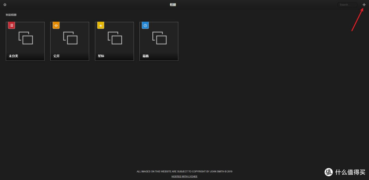This screenshot has width=369, height=180.
Task: Click the 相册 header title
Action: [173, 5]
